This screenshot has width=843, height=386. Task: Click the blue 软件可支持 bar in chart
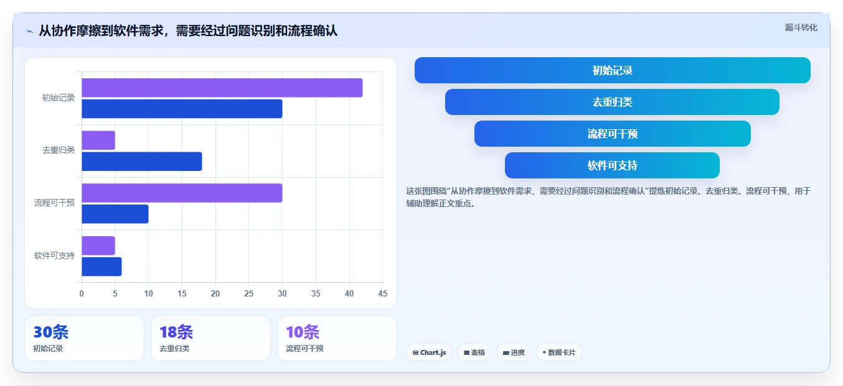click(101, 267)
